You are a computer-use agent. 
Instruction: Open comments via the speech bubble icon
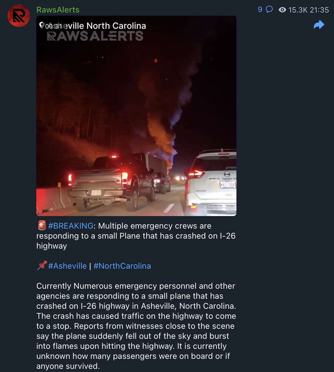pos(269,9)
